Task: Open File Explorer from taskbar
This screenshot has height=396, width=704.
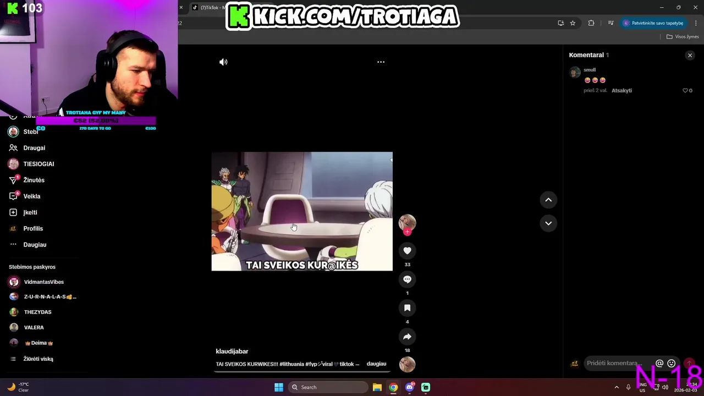Action: [377, 387]
